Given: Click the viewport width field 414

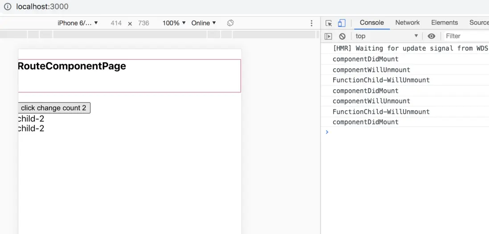Looking at the screenshot, I should click(x=116, y=23).
